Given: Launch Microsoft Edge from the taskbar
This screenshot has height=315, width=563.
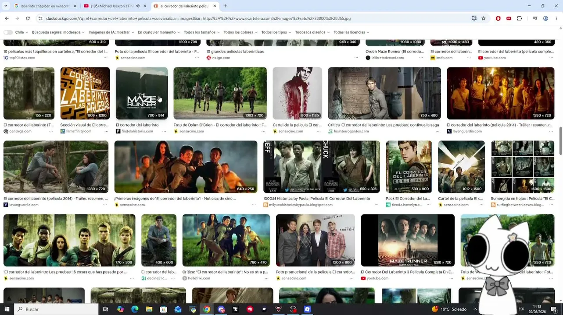Looking at the screenshot, I should (x=135, y=309).
